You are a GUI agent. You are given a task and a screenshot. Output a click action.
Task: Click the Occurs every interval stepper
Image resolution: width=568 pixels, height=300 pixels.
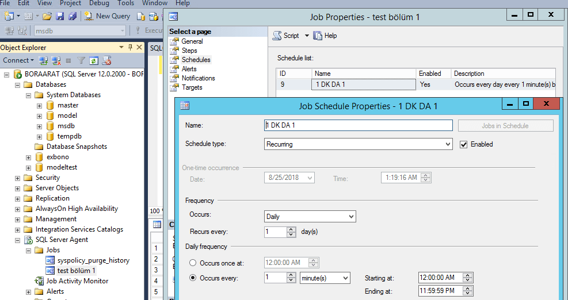click(291, 278)
